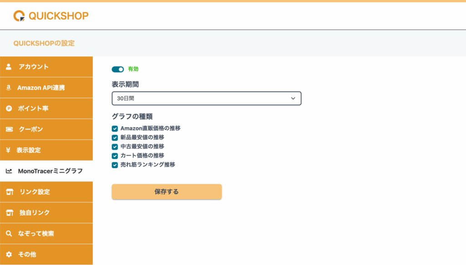Click the P coin icon for ポイント率
The image size is (466, 265).
pos(9,109)
